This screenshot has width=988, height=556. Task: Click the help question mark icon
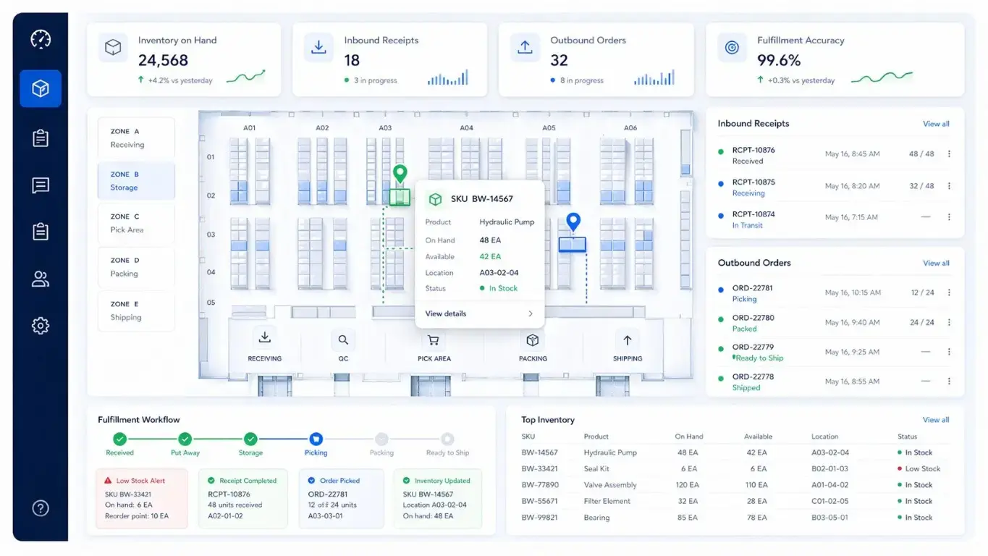click(41, 508)
